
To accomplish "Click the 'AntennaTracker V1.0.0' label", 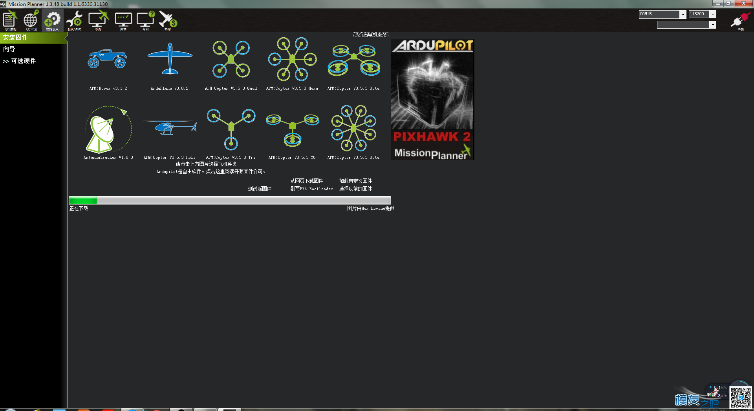I will (x=108, y=157).
